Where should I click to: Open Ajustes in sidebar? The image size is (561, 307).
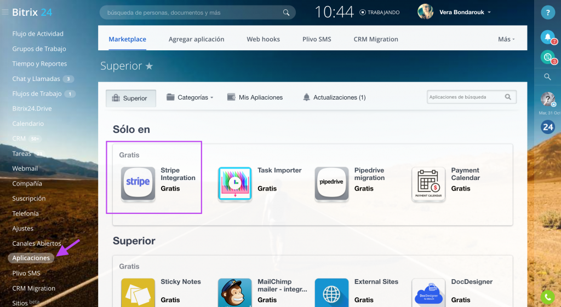(x=23, y=228)
